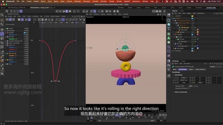Screen dimensions: 223x125
Task: Click the timeline search magnifier icon
Action: click(x=72, y=16)
